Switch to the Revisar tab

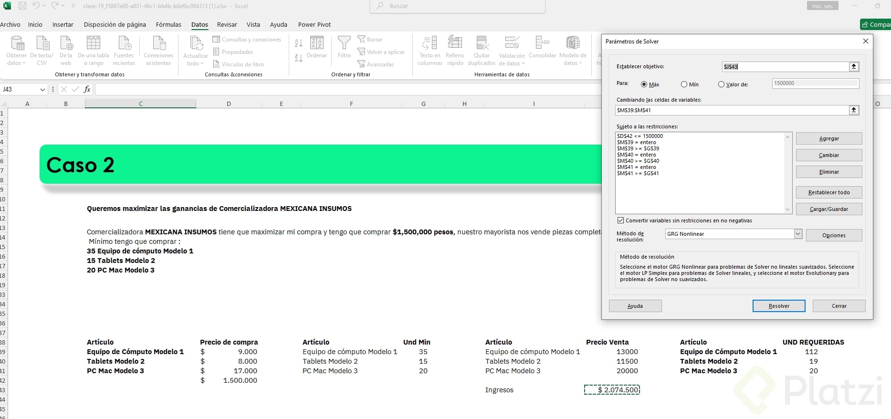tap(227, 25)
